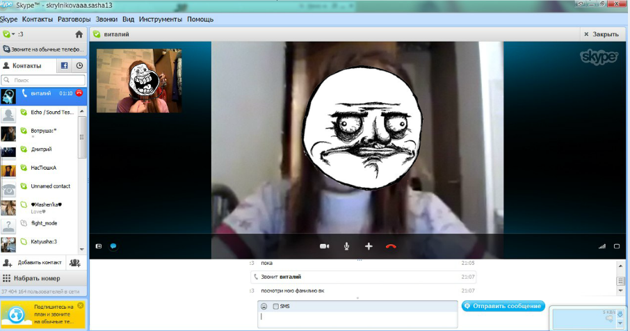Viewport: 630px width, 331px height.
Task: Enter full screen video mode
Action: [617, 246]
